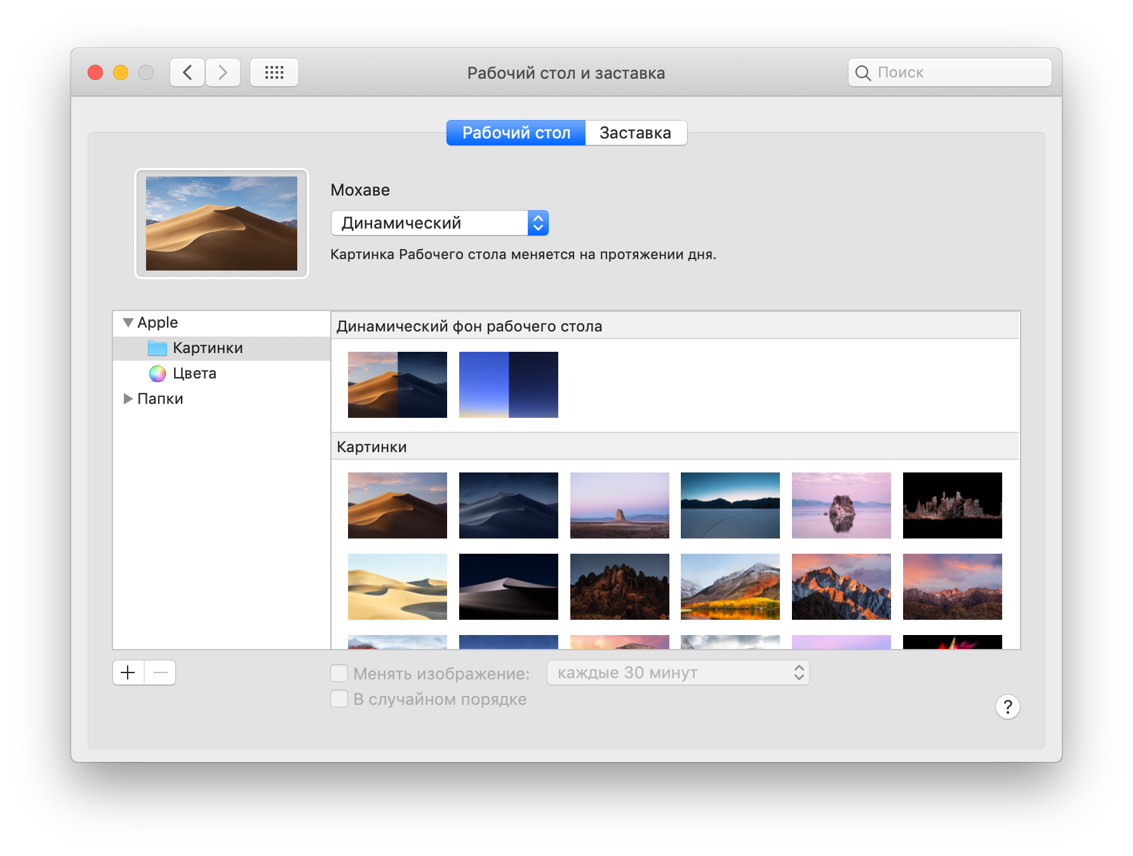Show all preferences grid icon
The width and height of the screenshot is (1133, 856).
[274, 72]
